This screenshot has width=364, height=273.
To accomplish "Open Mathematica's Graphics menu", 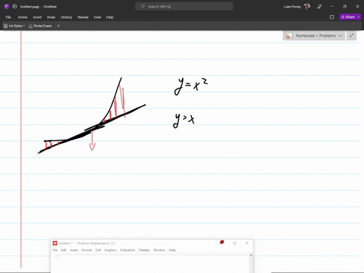I will [x=111, y=250].
